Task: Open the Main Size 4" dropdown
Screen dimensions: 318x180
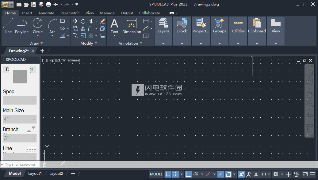Action: click(20, 119)
